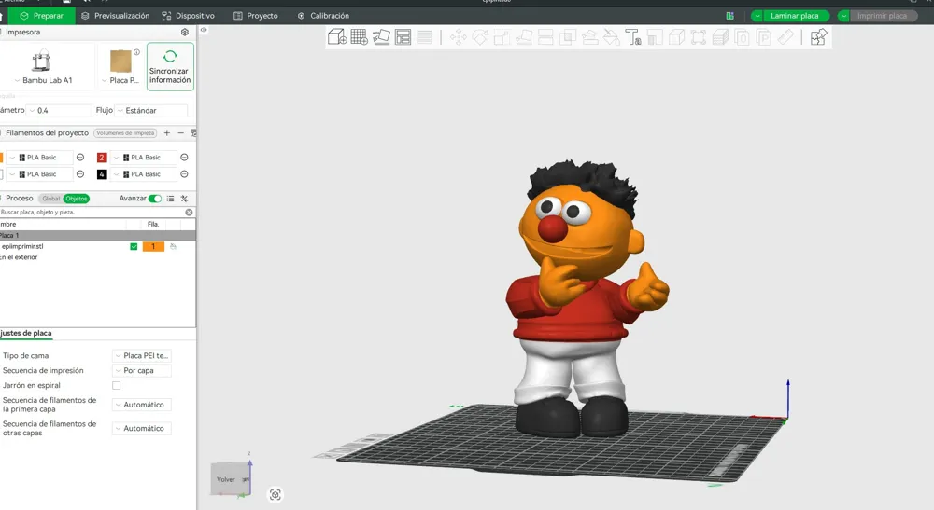The height and width of the screenshot is (510, 934).
Task: Click the red filament 2 color swatch
Action: coord(102,158)
